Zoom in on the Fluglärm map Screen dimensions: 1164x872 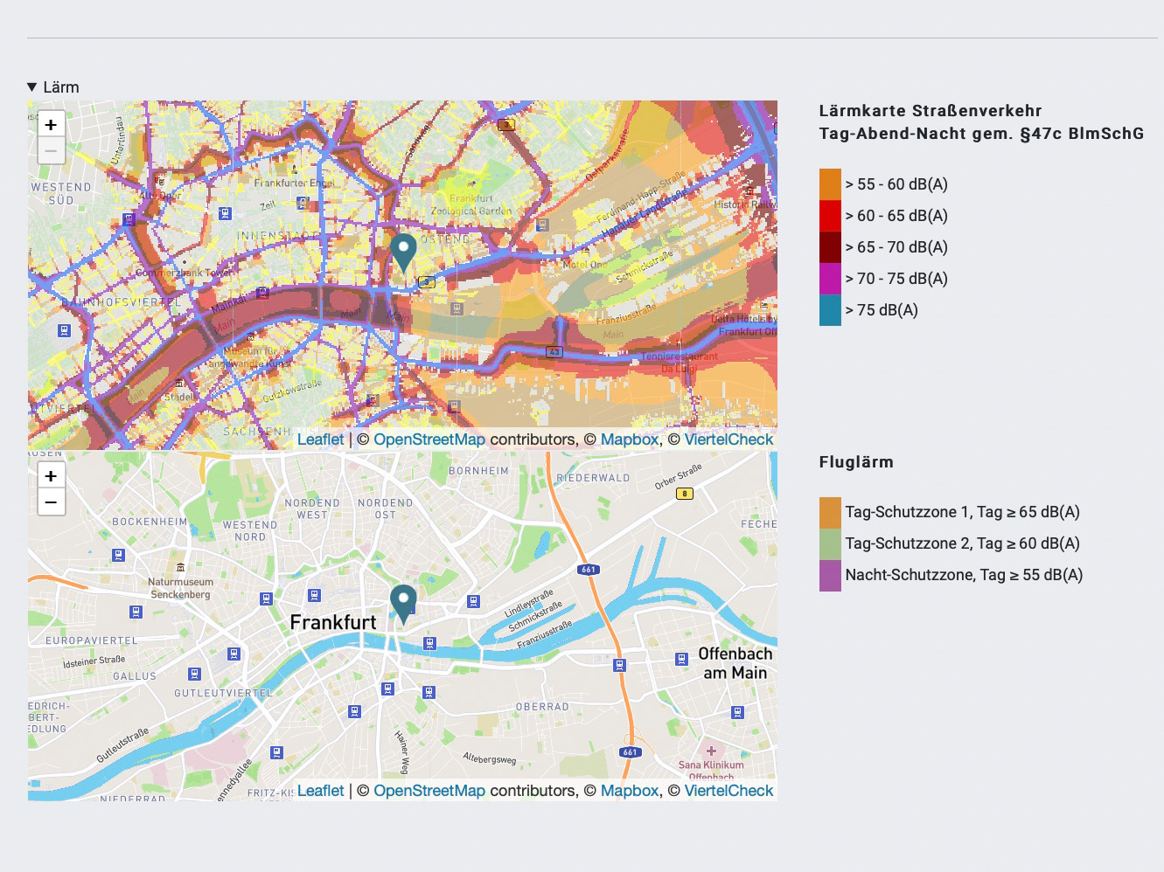[51, 474]
